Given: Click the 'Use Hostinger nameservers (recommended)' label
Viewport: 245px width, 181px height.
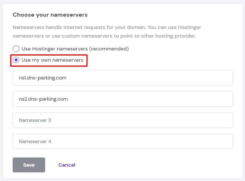Looking at the screenshot, I should 75,49.
